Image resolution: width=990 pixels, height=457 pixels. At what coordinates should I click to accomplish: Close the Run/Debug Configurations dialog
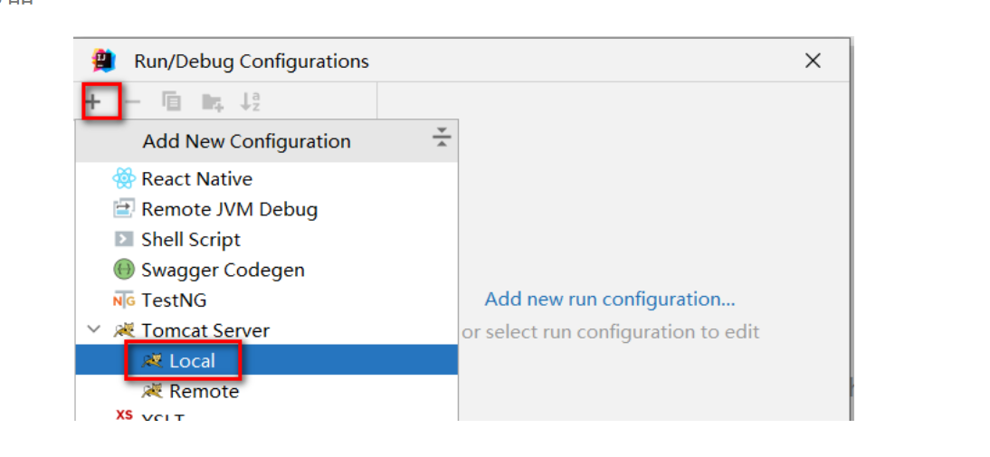click(x=813, y=61)
